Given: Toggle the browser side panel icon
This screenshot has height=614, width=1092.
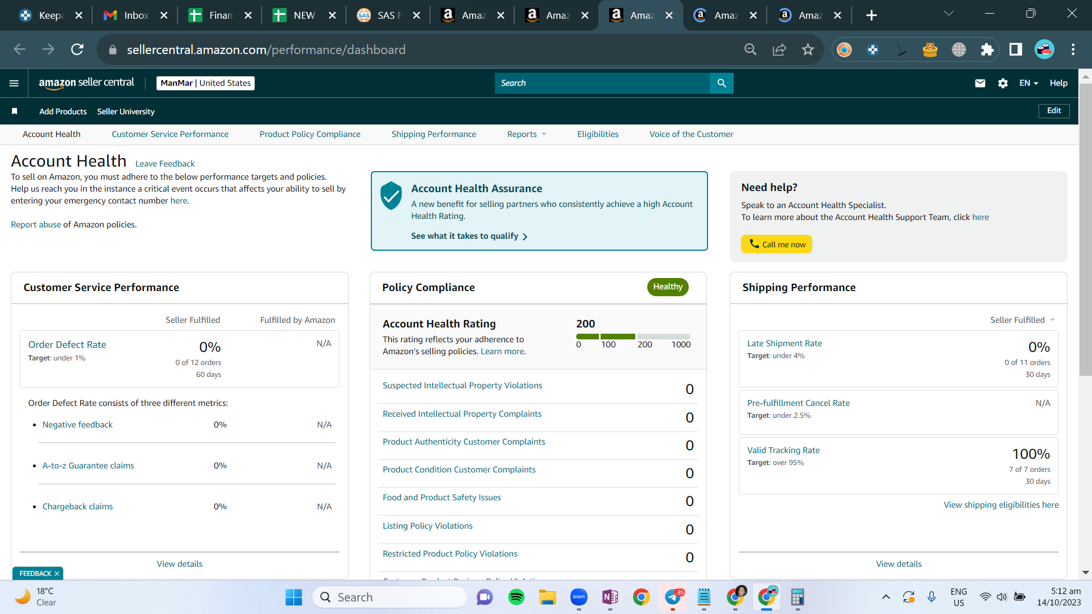Looking at the screenshot, I should point(1016,49).
